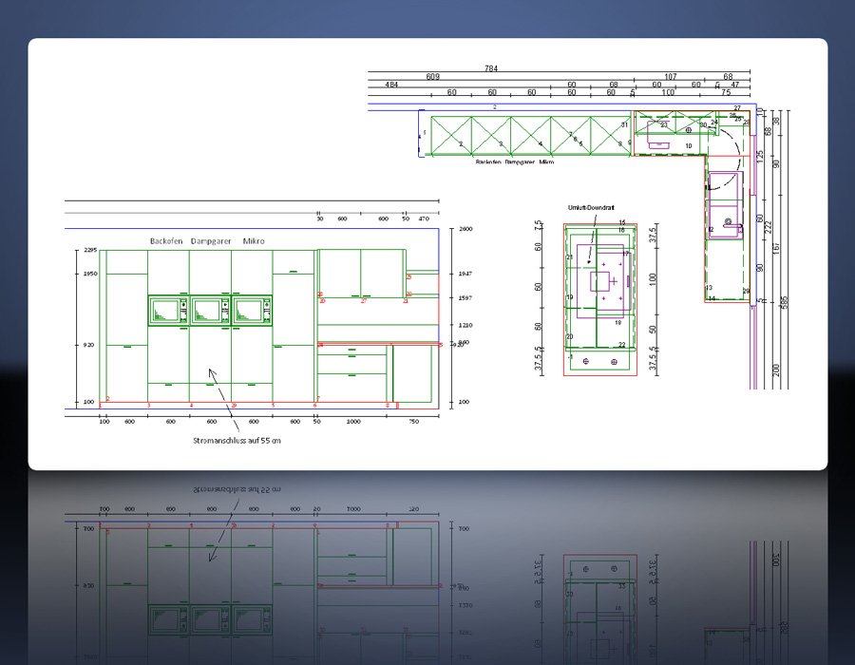Screen dimensions: 855x665
Task: Select the right built-in appliance under Mikro
Action: pos(252,311)
